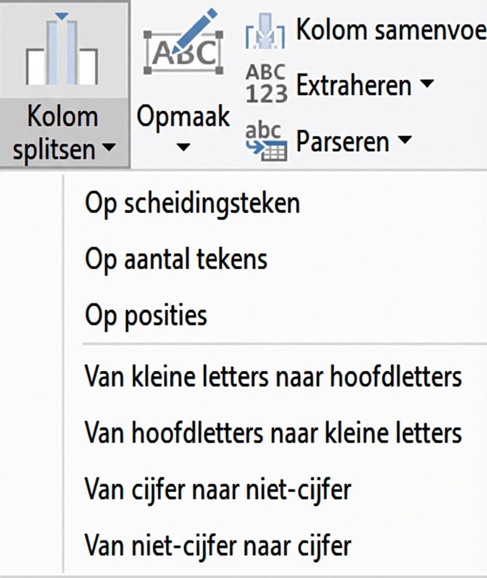Click the ABC format box icon
Screen dimensions: 487x578
click(183, 49)
